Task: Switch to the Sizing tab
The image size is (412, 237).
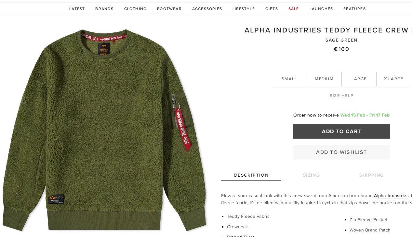Action: point(312,175)
